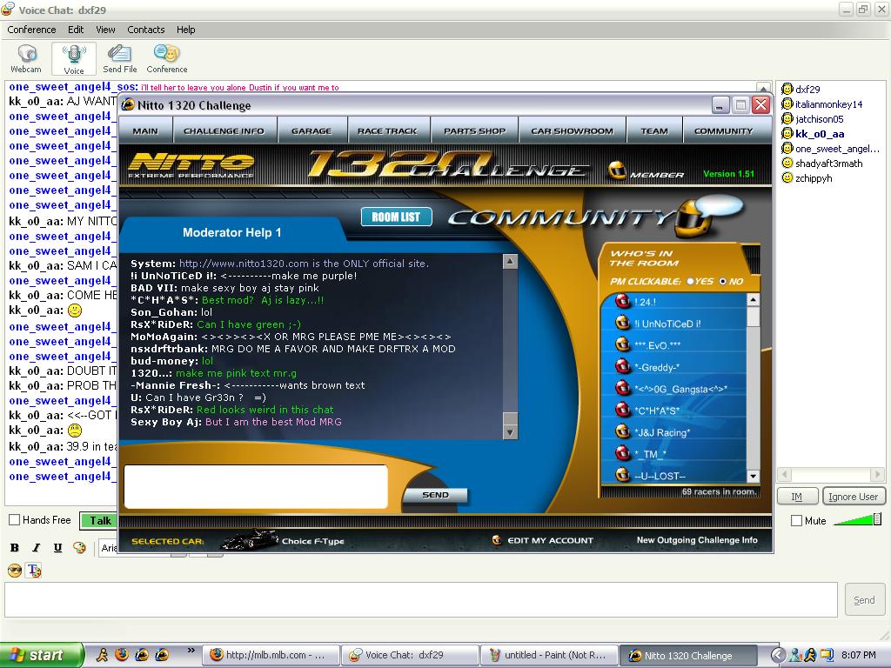Switch to untitled - Paint taskbar item

click(548, 655)
